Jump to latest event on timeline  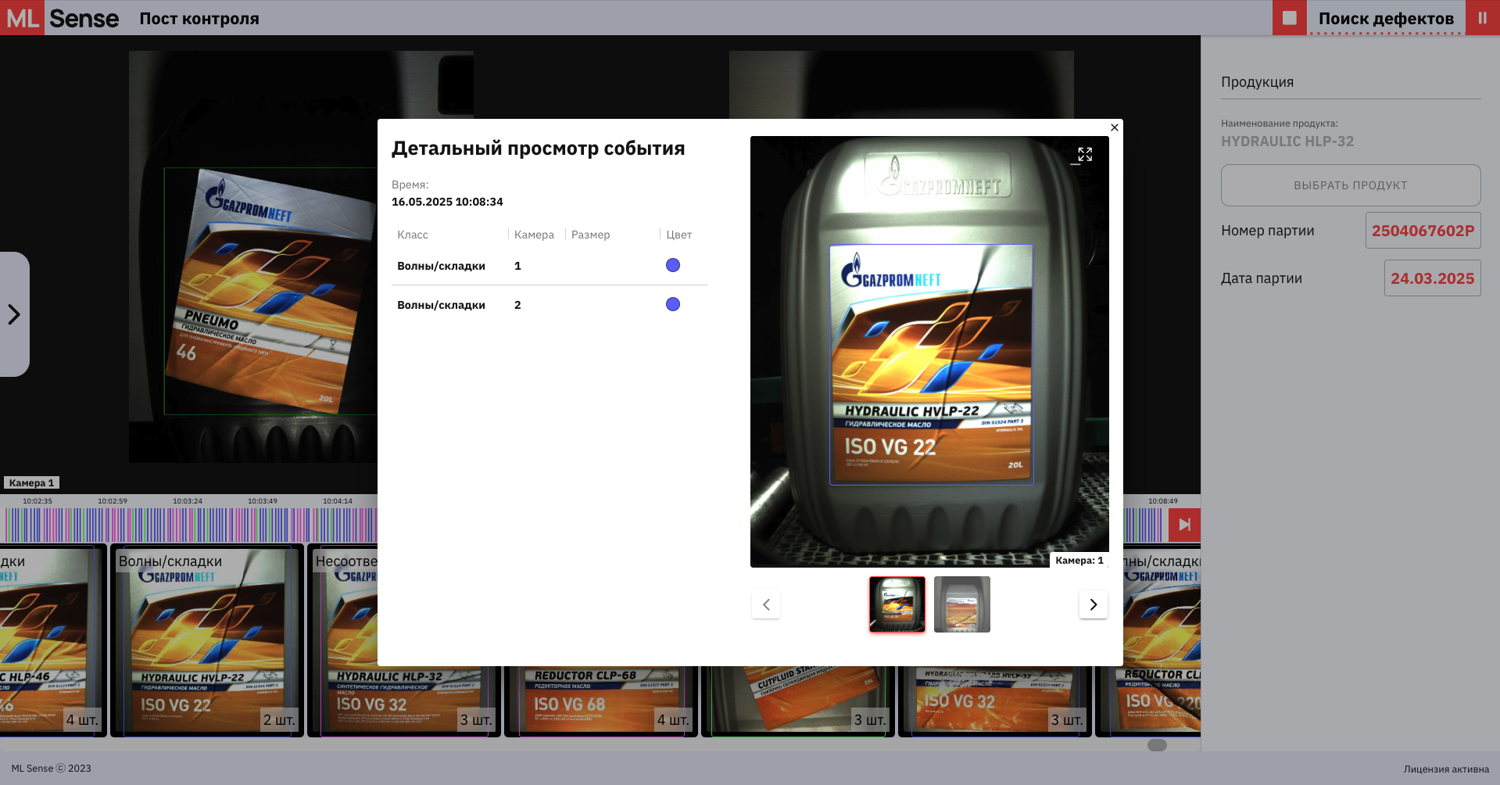tap(1184, 525)
